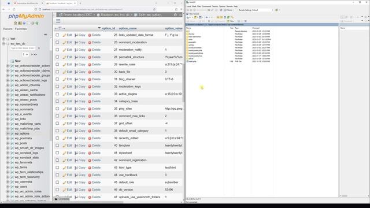Open the hamburger menu above the table
Viewport: 370px width, 208px height.
pyautogui.click(x=58, y=21)
